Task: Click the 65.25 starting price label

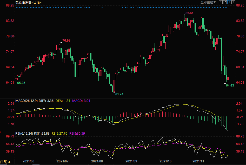Action: click(21, 83)
